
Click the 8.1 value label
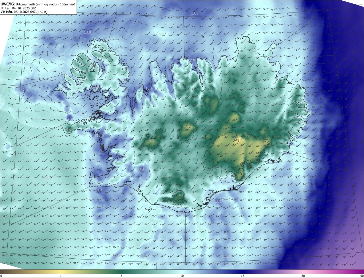63,167
